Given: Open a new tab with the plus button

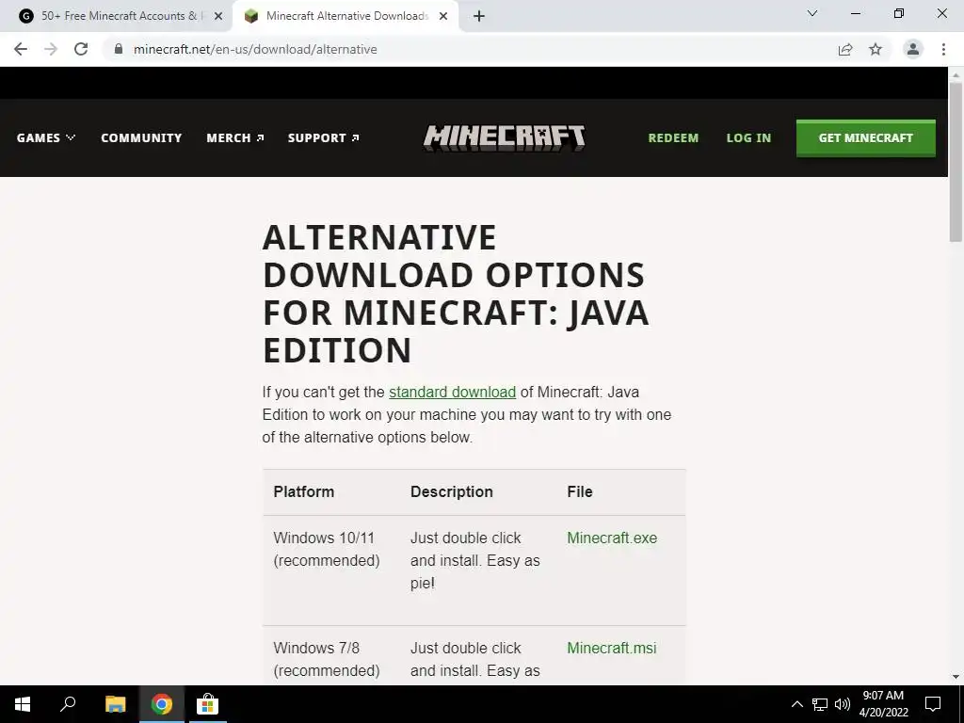Looking at the screenshot, I should 479,16.
